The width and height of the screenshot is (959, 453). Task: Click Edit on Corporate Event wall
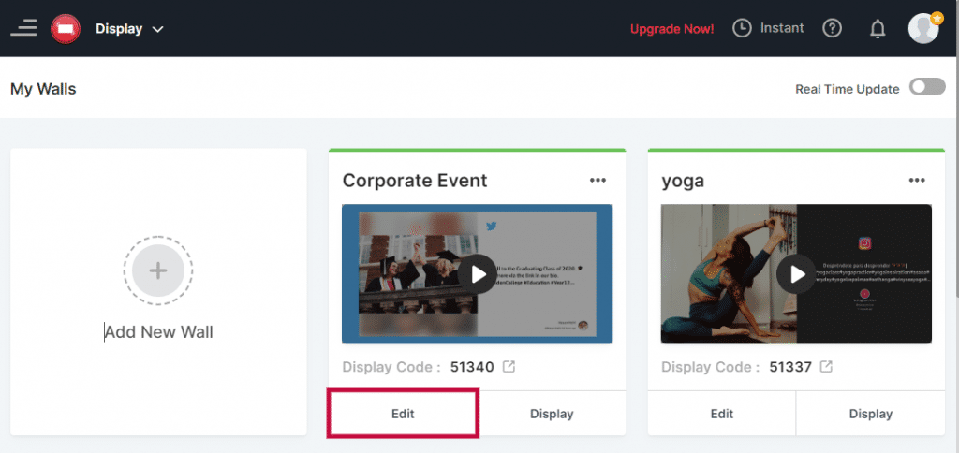click(x=403, y=414)
